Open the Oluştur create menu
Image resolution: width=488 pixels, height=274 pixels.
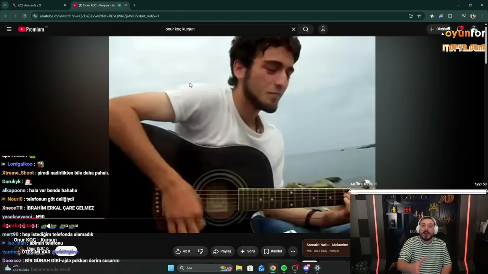pos(438,29)
